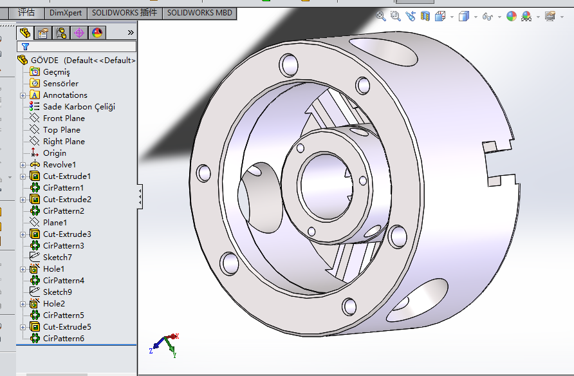The width and height of the screenshot is (574, 376).
Task: Expand the Cut-Extrude1 feature
Action: (x=23, y=177)
